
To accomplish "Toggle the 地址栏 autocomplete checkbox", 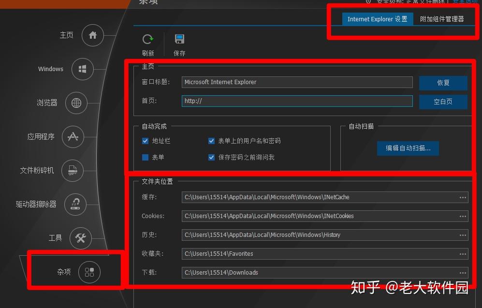I will click(146, 141).
